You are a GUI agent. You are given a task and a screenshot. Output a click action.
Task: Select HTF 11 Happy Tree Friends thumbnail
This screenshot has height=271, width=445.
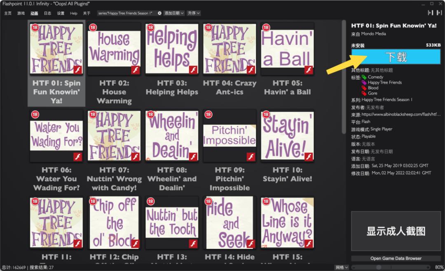click(56, 222)
